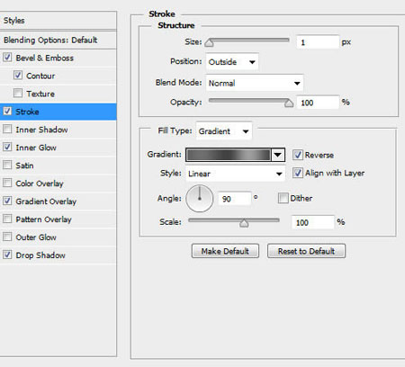Open the Fill Type dropdown
Image resolution: width=405 pixels, height=367 pixels.
(224, 131)
